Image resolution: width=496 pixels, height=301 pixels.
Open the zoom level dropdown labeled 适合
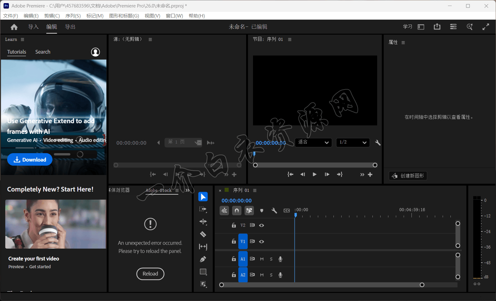tap(313, 143)
